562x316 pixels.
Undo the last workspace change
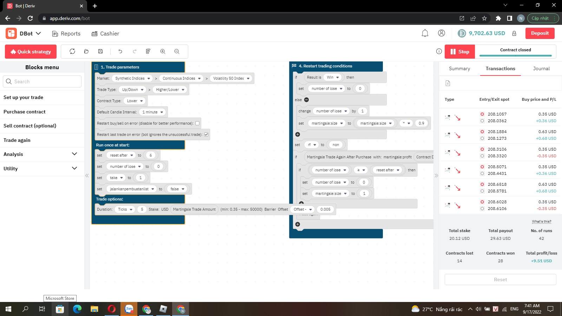click(x=120, y=51)
